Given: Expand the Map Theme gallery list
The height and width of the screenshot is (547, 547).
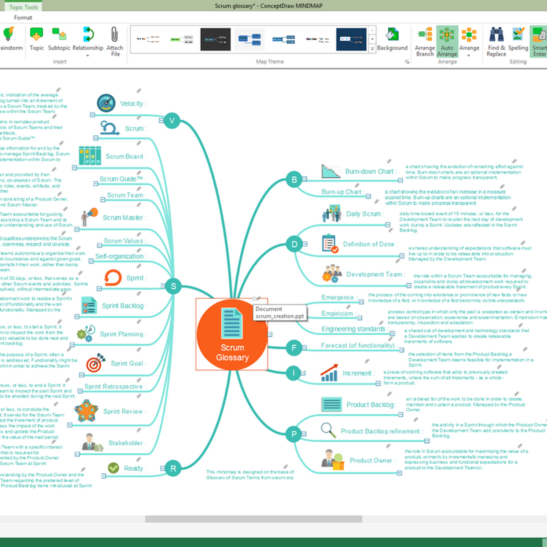Looking at the screenshot, I should [x=372, y=49].
